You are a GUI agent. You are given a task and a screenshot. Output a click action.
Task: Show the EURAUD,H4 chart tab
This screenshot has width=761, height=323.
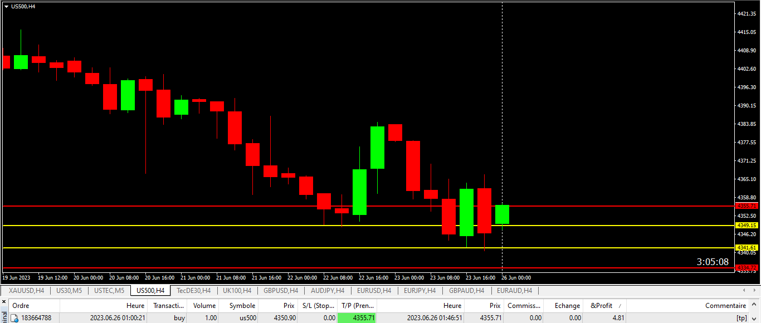coord(514,290)
